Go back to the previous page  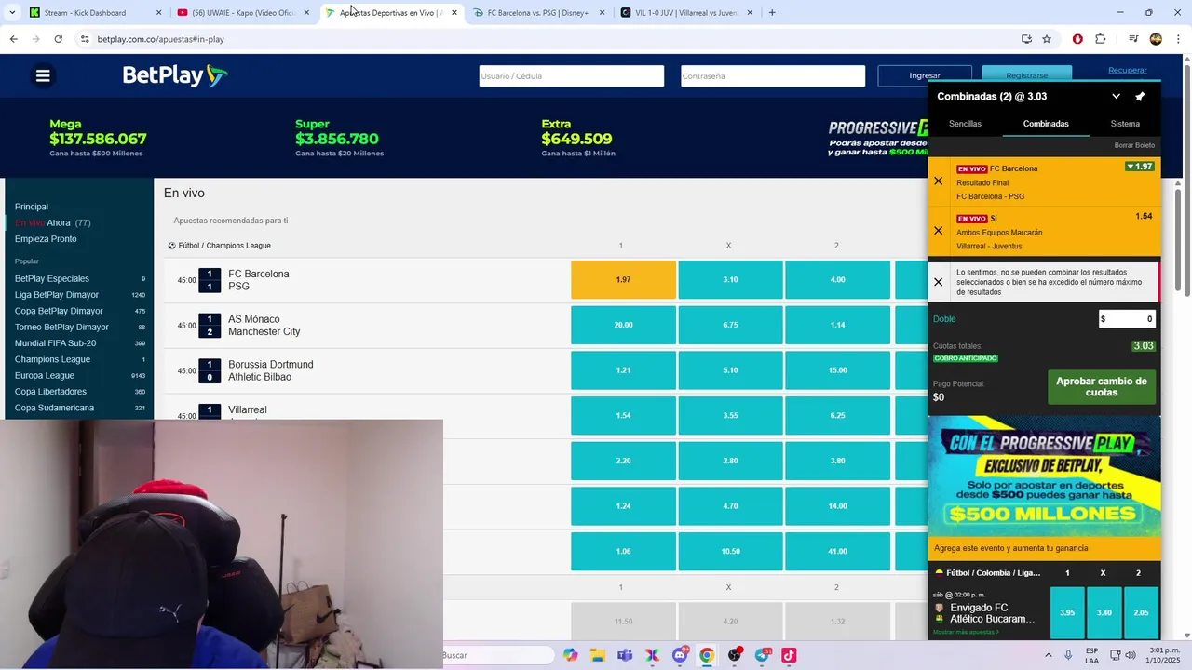click(x=13, y=39)
